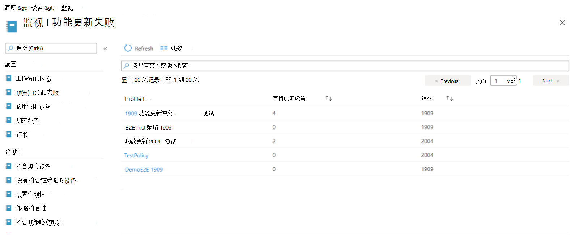This screenshot has width=570, height=236.
Task: Click the 监视 breadcrumb
Action: (x=67, y=8)
